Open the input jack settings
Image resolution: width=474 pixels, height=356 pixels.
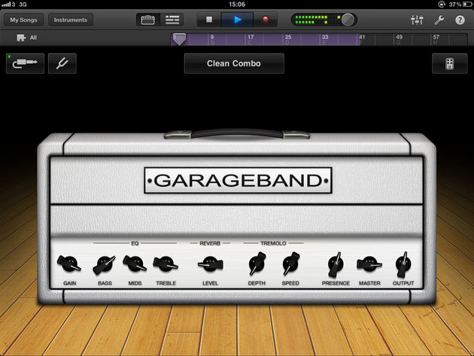25,64
